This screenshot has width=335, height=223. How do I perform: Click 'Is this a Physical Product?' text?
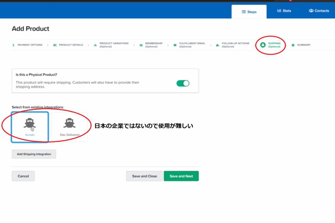coord(36,75)
